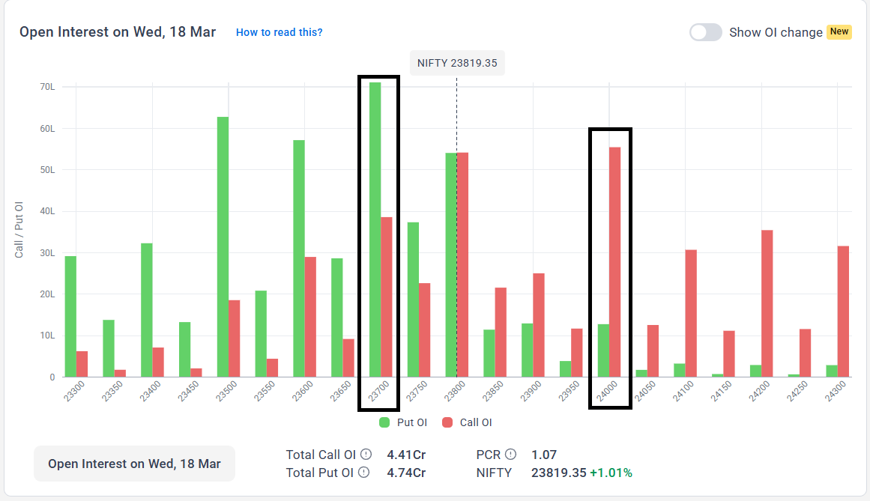Viewport: 870px width, 501px height.
Task: Click the Open Interest on Wed, 18 Mar button
Action: [134, 464]
